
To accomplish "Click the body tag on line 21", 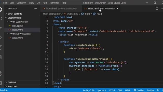I will tap(57, 87).
